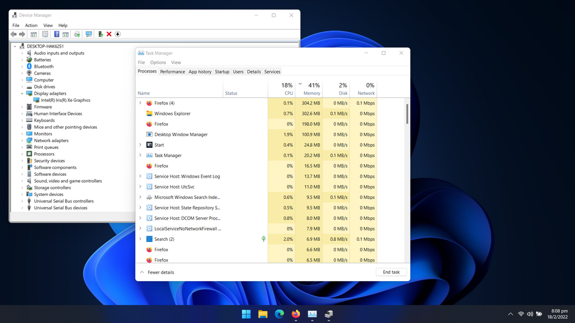
Task: Click the Device Manager taskbar icon
Action: point(329,314)
